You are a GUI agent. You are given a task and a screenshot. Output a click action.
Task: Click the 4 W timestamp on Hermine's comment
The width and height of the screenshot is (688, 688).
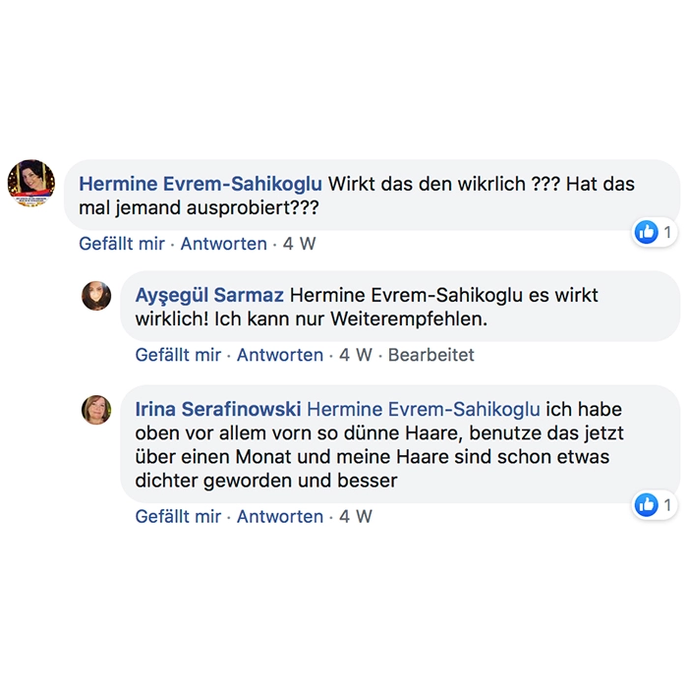299,244
